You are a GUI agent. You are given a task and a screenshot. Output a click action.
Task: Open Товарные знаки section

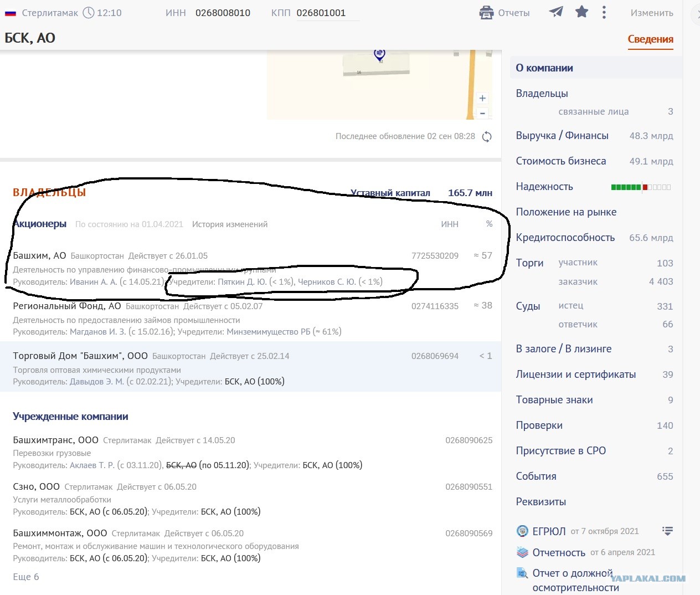pyautogui.click(x=554, y=400)
